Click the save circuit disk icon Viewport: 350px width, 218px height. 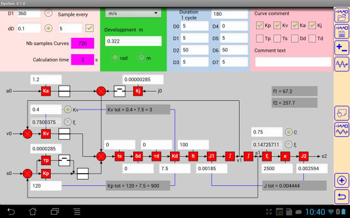click(341, 31)
